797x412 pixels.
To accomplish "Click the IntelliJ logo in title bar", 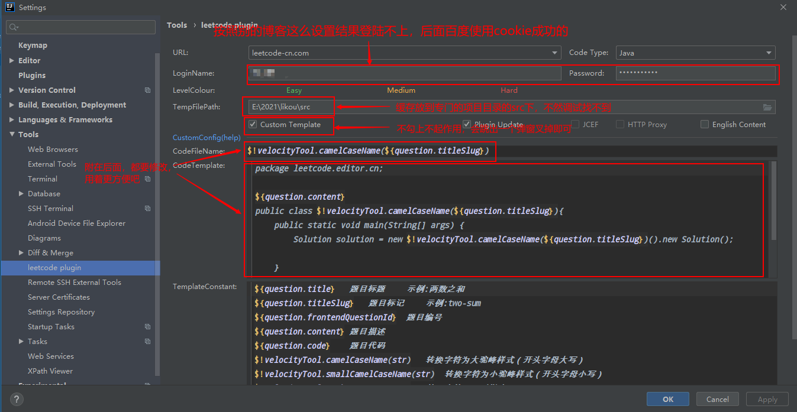I will pos(9,8).
